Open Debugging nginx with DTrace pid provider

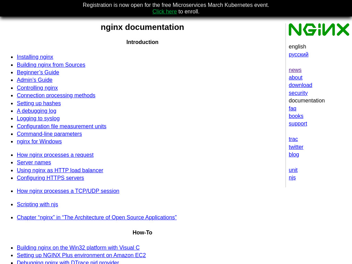(x=68, y=262)
